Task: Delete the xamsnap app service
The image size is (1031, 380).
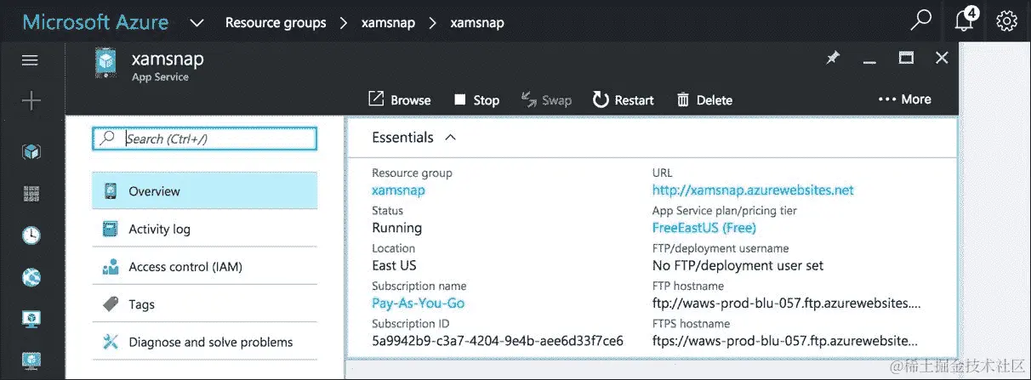Action: [704, 99]
